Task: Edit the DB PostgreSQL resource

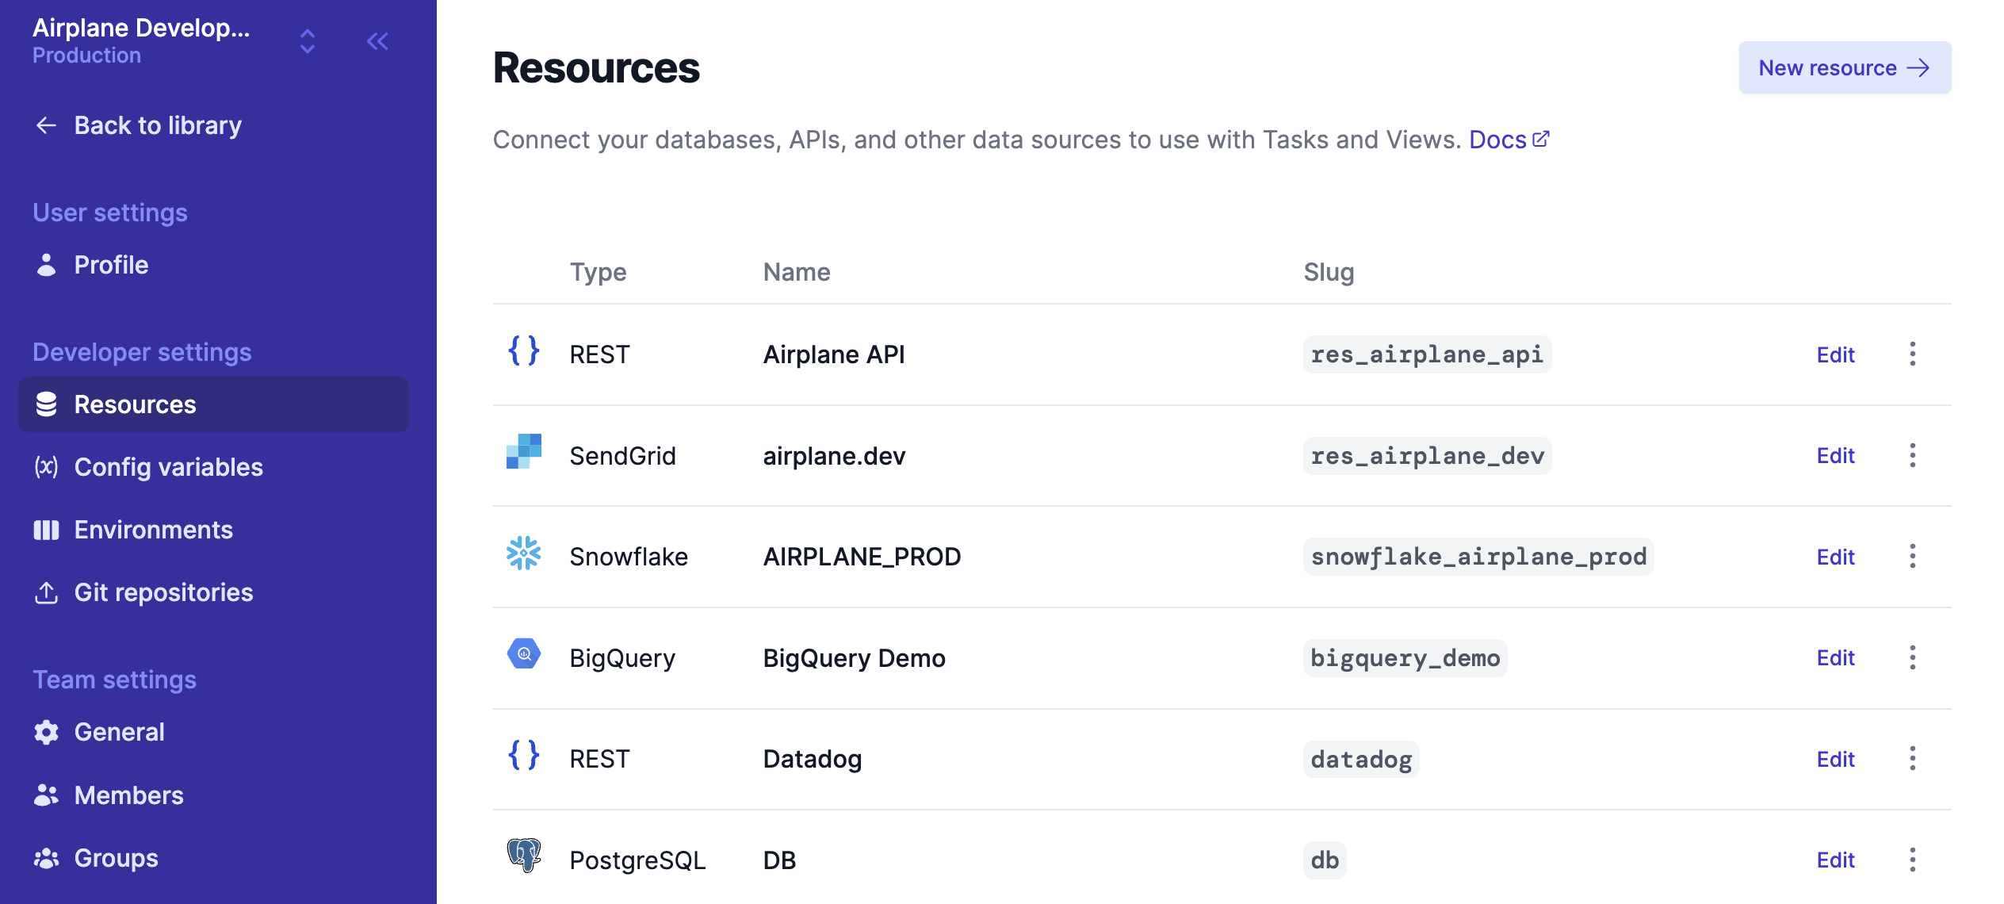Action: [1835, 860]
